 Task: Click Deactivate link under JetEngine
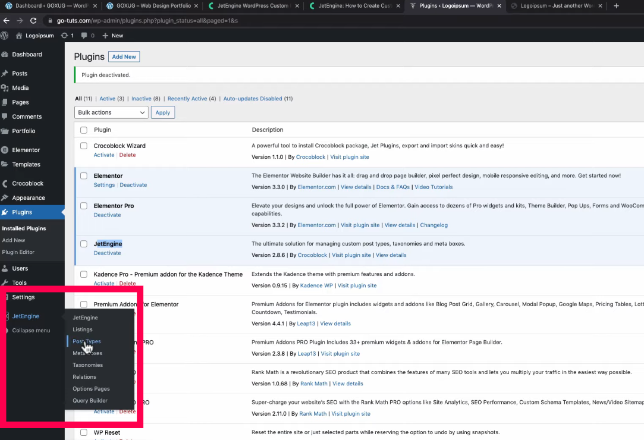107,253
